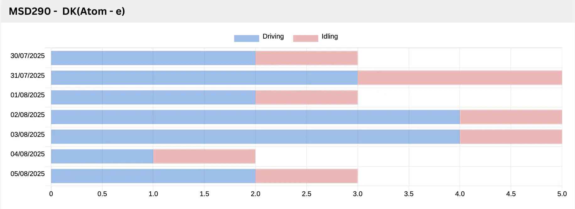Select the Idling bar for 30/07/2025
This screenshot has width=575, height=209.
[x=306, y=58]
